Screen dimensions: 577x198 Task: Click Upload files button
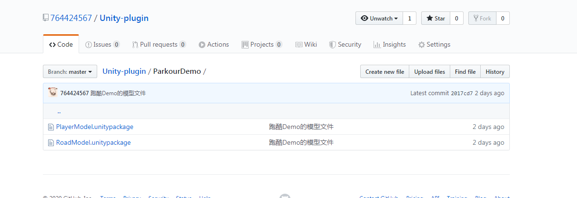click(x=429, y=71)
